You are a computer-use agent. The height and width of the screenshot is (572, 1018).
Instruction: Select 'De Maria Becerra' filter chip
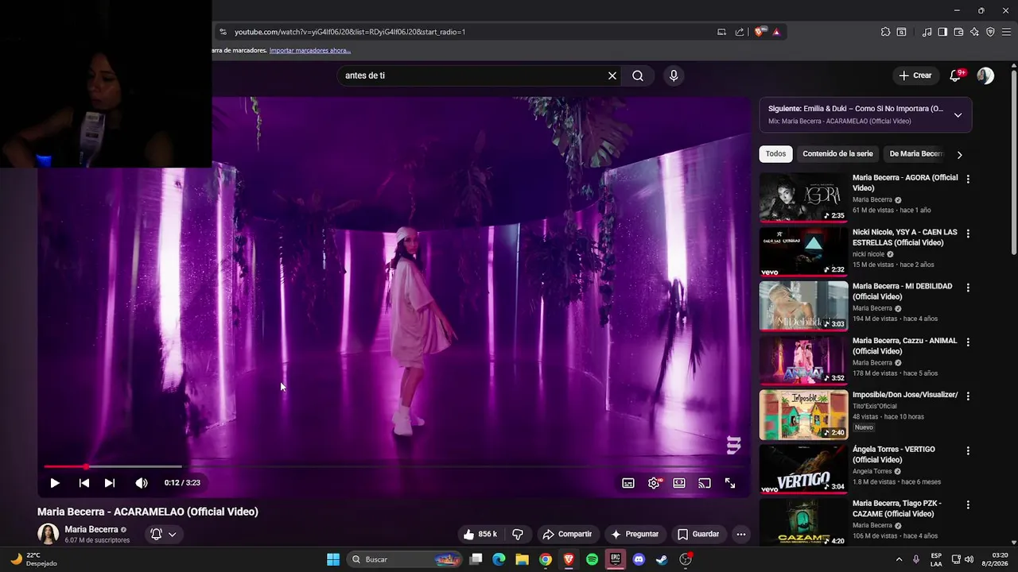coord(915,154)
